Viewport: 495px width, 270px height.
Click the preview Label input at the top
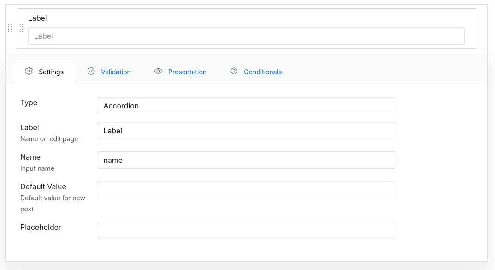tap(246, 36)
